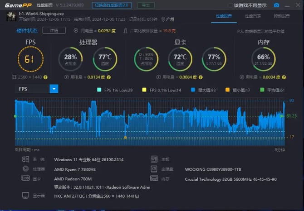Image resolution: width=304 pixels, height=211 pixels.
Task: Click the 导出 export button
Action: [146, 5]
